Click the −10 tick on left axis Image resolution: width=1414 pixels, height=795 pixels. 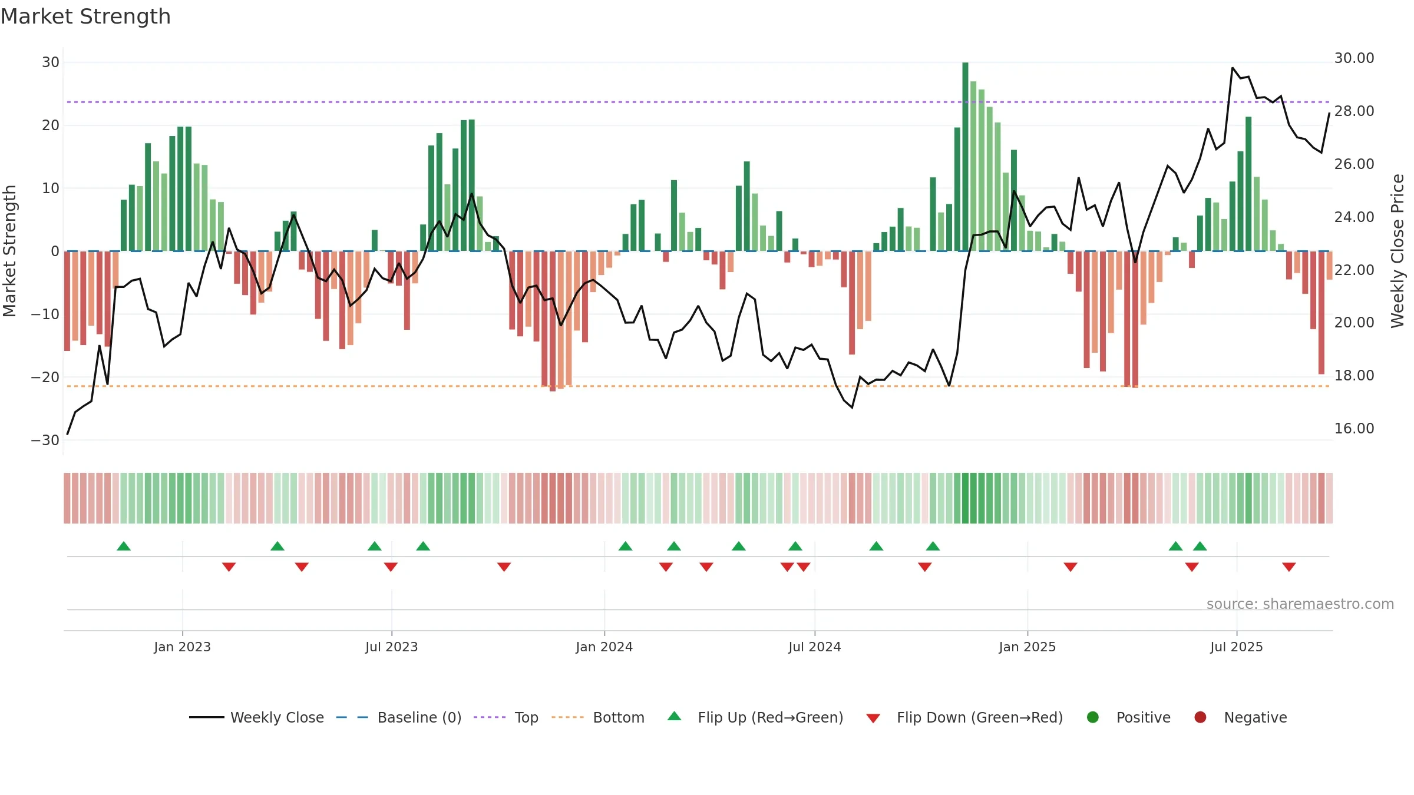pyautogui.click(x=45, y=314)
